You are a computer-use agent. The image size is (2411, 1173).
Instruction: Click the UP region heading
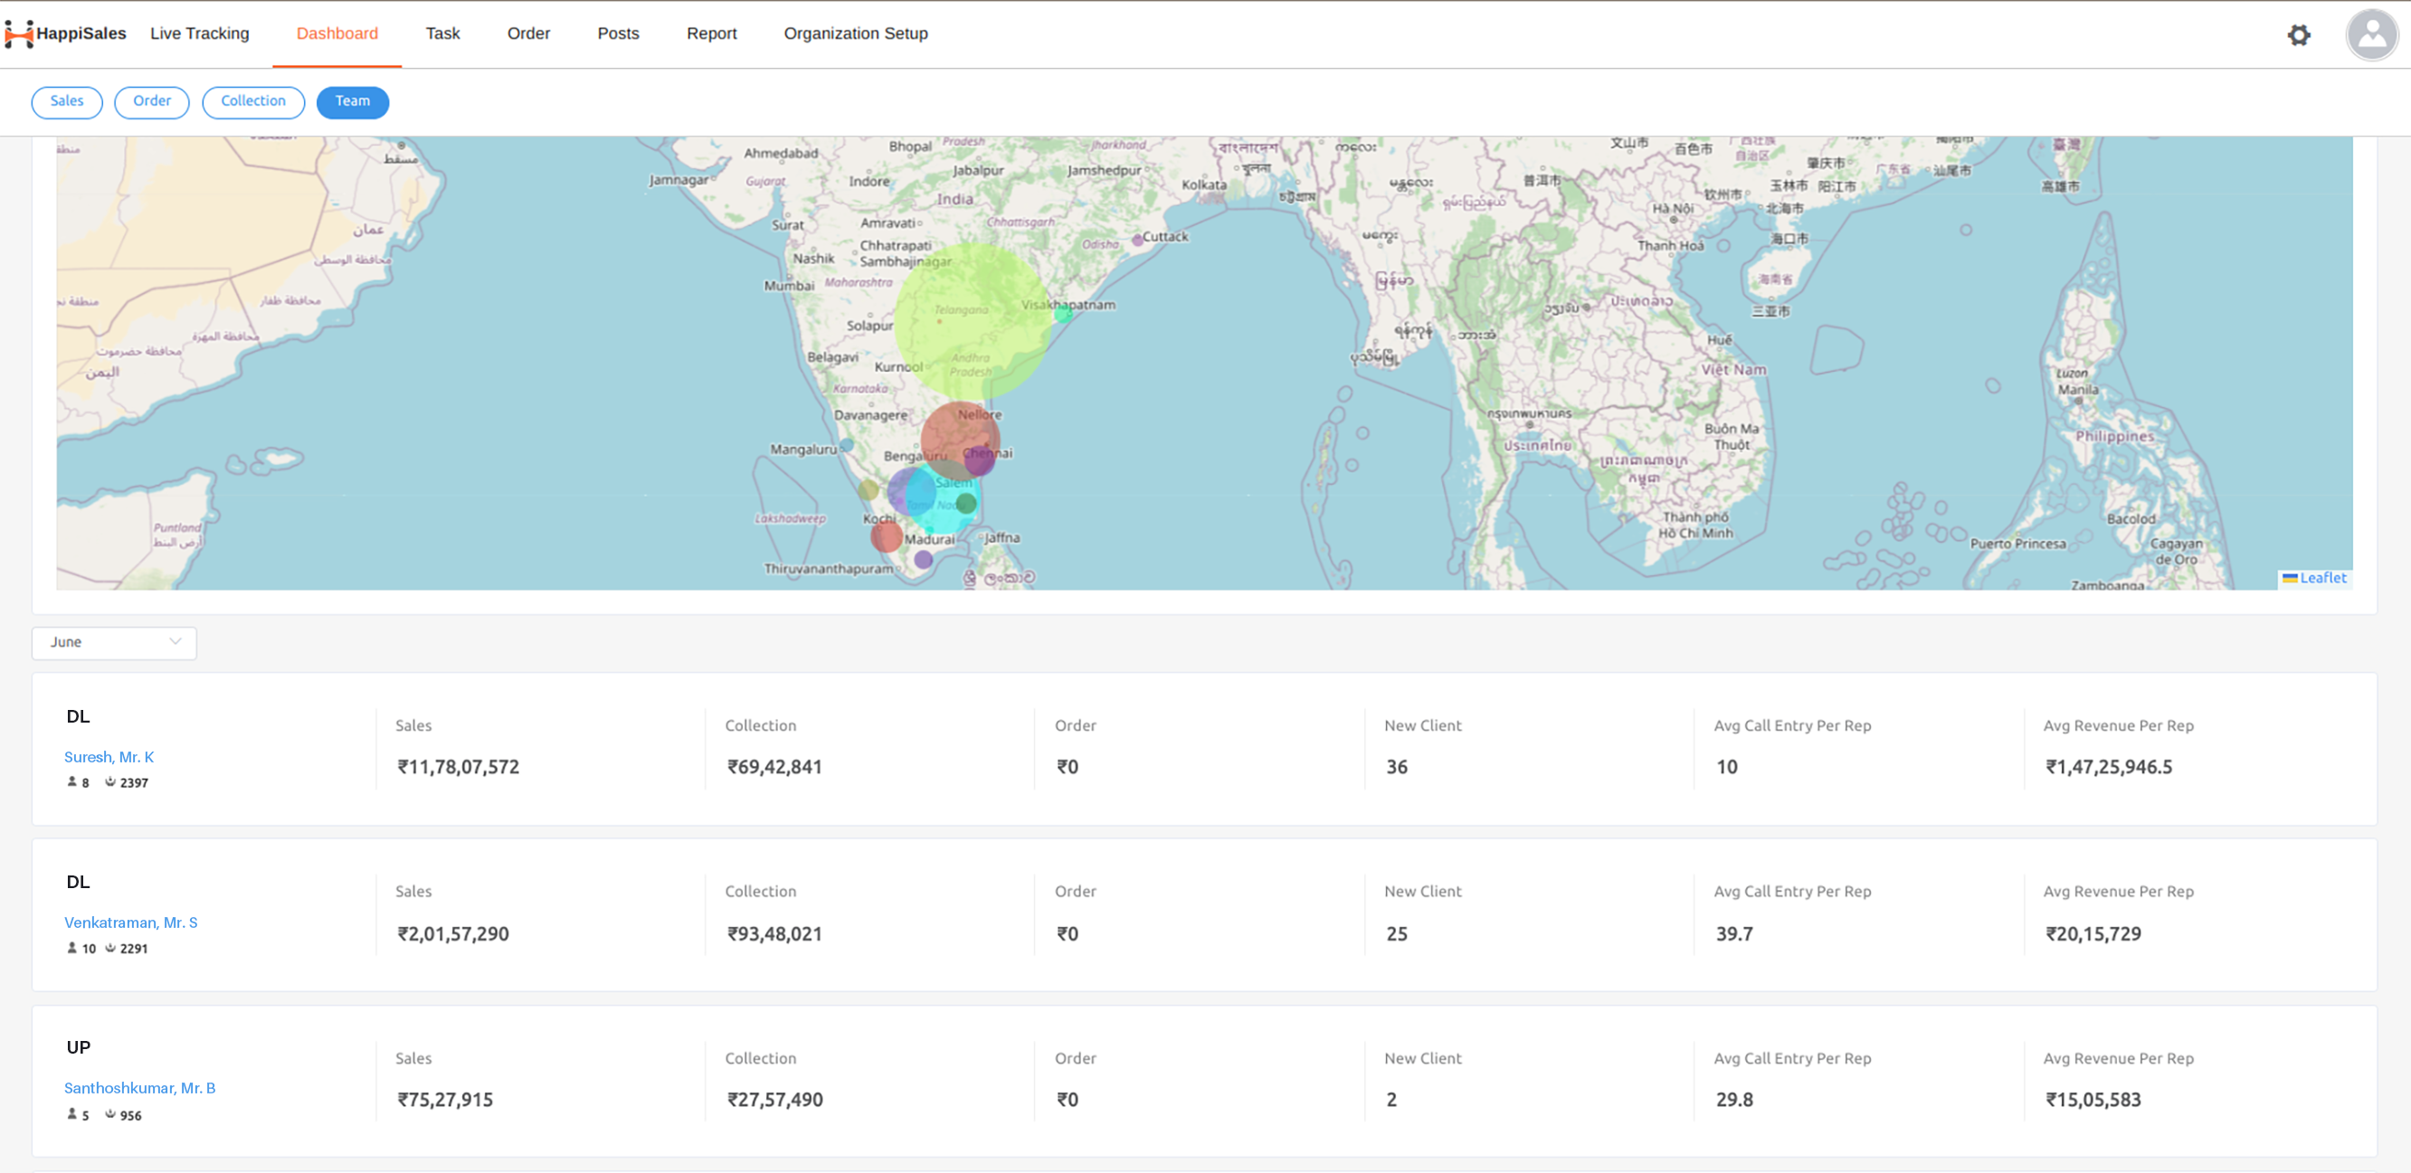click(79, 1047)
